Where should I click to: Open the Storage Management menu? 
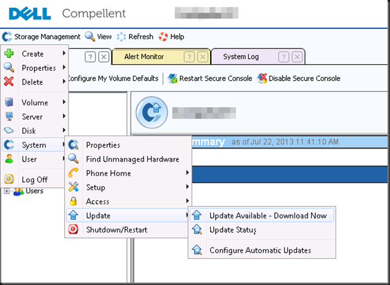click(x=41, y=37)
